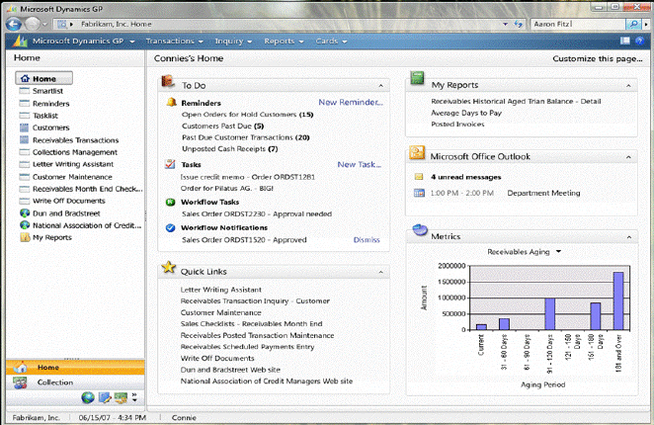Click the Smartlist icon in navigation
The height and width of the screenshot is (425, 654).
24,91
